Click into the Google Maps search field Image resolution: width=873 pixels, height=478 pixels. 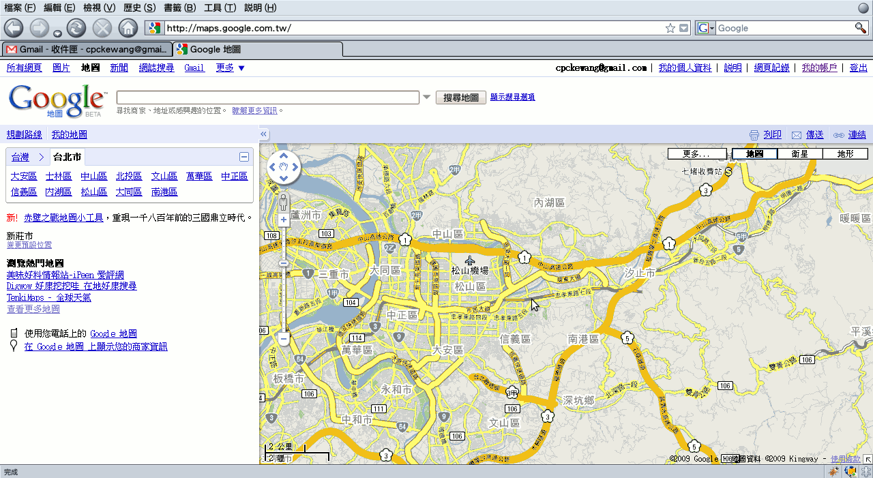268,98
